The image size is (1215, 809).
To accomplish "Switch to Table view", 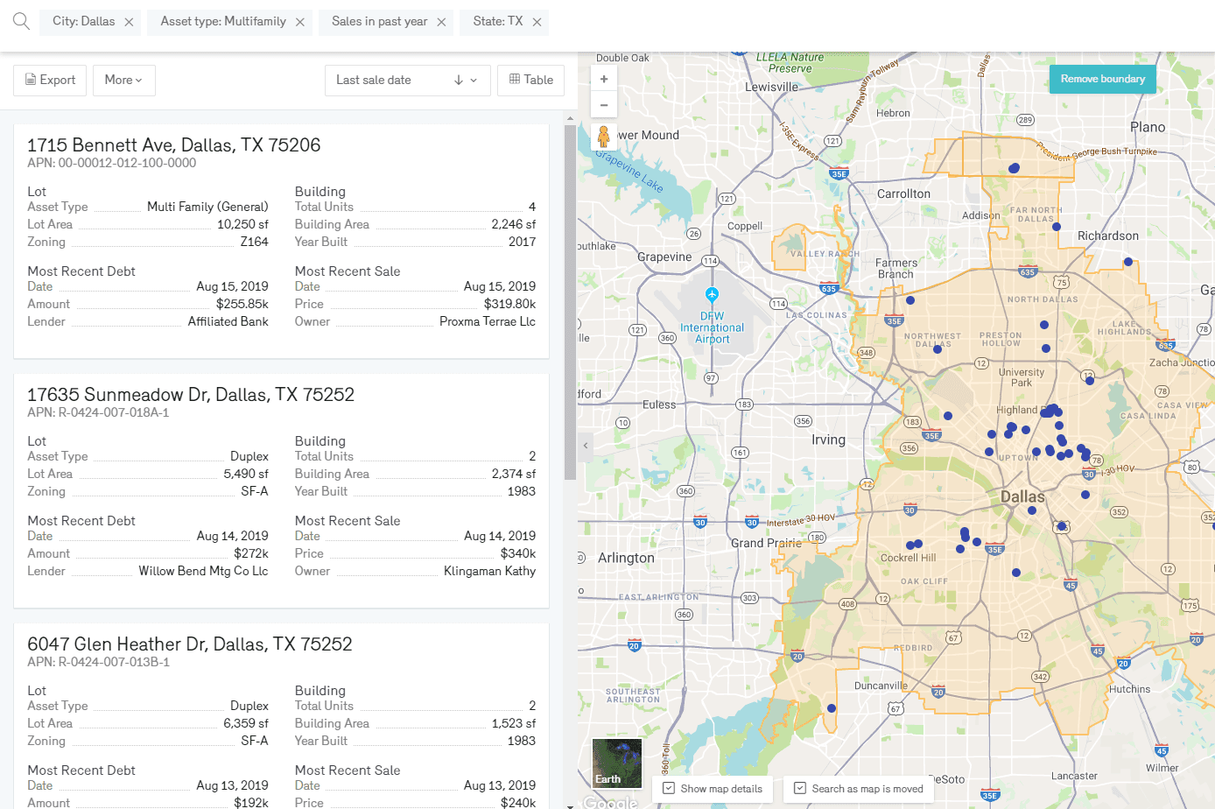I will tap(530, 80).
